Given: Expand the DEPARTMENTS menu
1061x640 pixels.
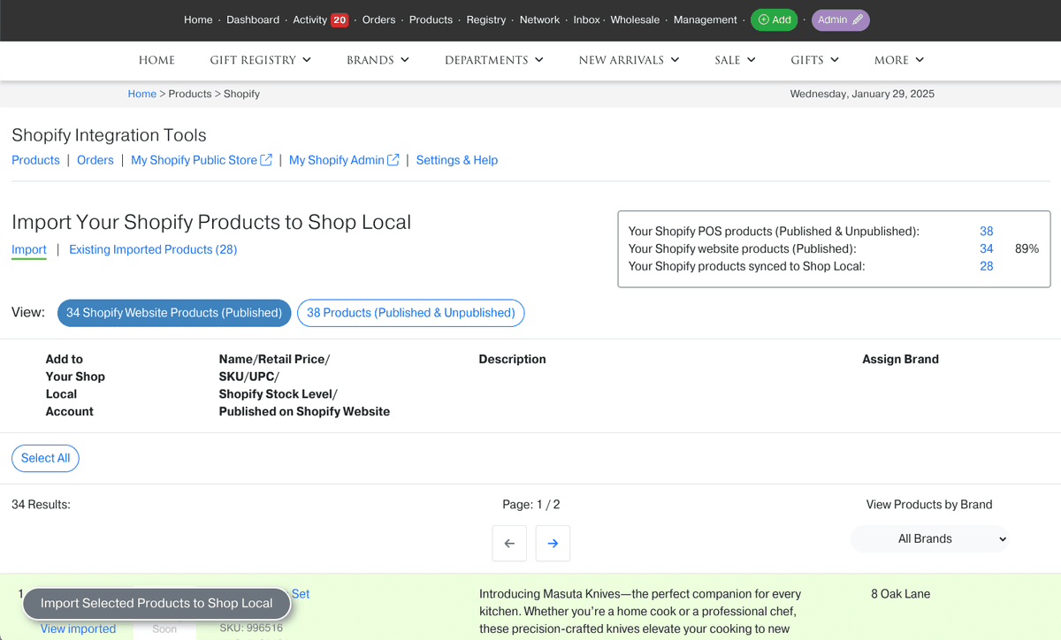Looking at the screenshot, I should pyautogui.click(x=494, y=60).
